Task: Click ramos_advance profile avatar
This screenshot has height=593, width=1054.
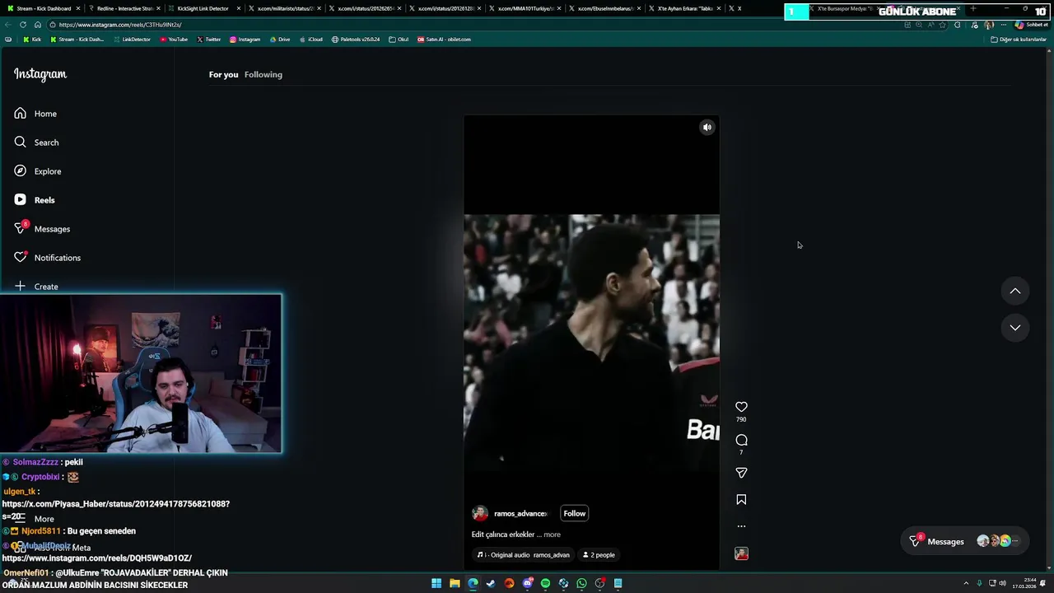Action: (479, 514)
